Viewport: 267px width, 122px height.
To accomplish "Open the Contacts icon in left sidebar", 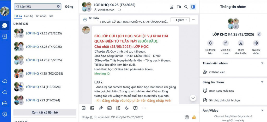I will (5, 36).
